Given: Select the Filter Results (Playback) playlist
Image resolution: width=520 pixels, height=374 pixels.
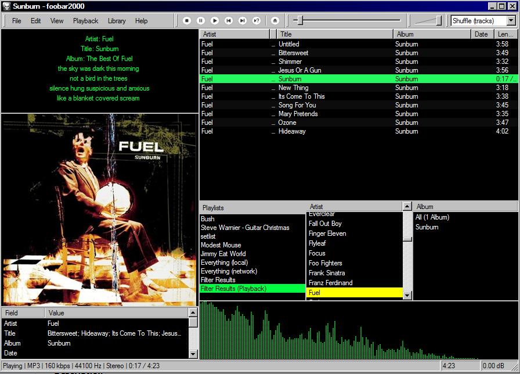Looking at the screenshot, I should pyautogui.click(x=252, y=289).
